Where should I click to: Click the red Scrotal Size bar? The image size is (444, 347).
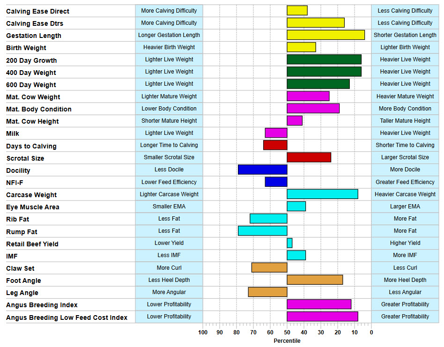[x=309, y=157]
